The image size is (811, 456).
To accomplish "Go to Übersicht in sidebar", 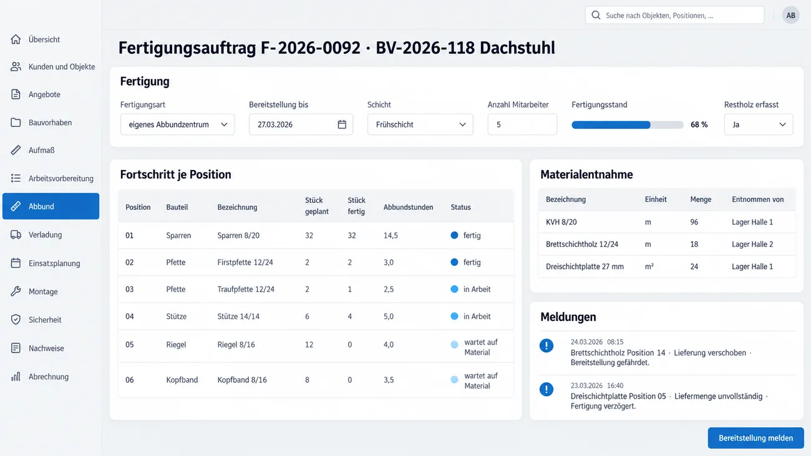I will [x=51, y=39].
